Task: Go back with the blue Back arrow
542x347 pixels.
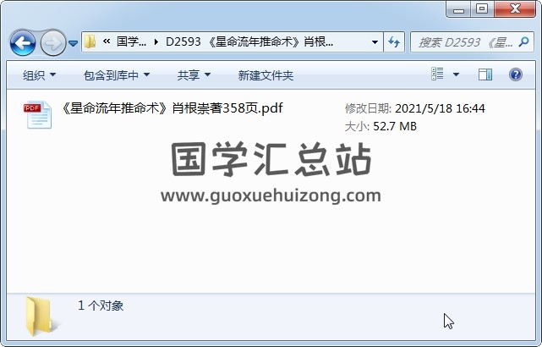Action: click(x=23, y=43)
